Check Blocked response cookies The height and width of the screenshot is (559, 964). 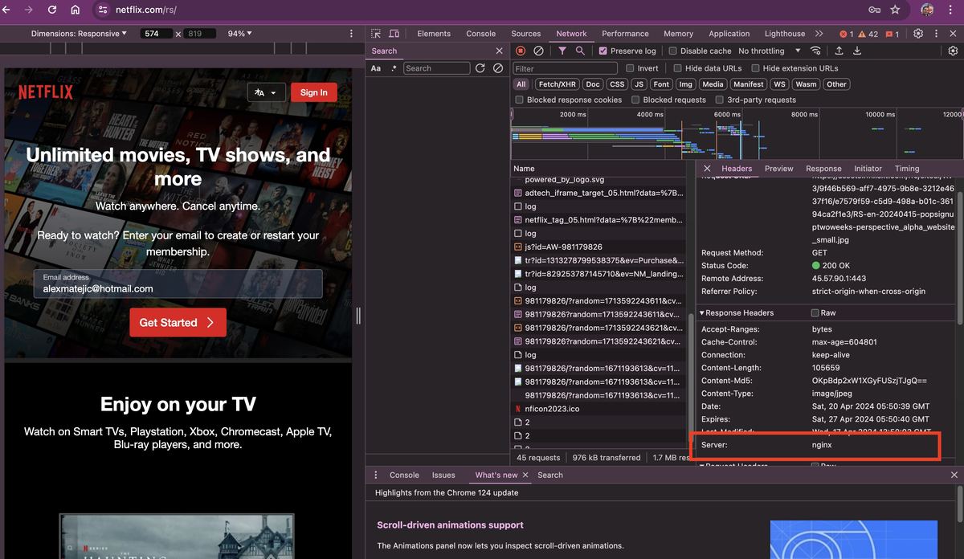pyautogui.click(x=519, y=100)
